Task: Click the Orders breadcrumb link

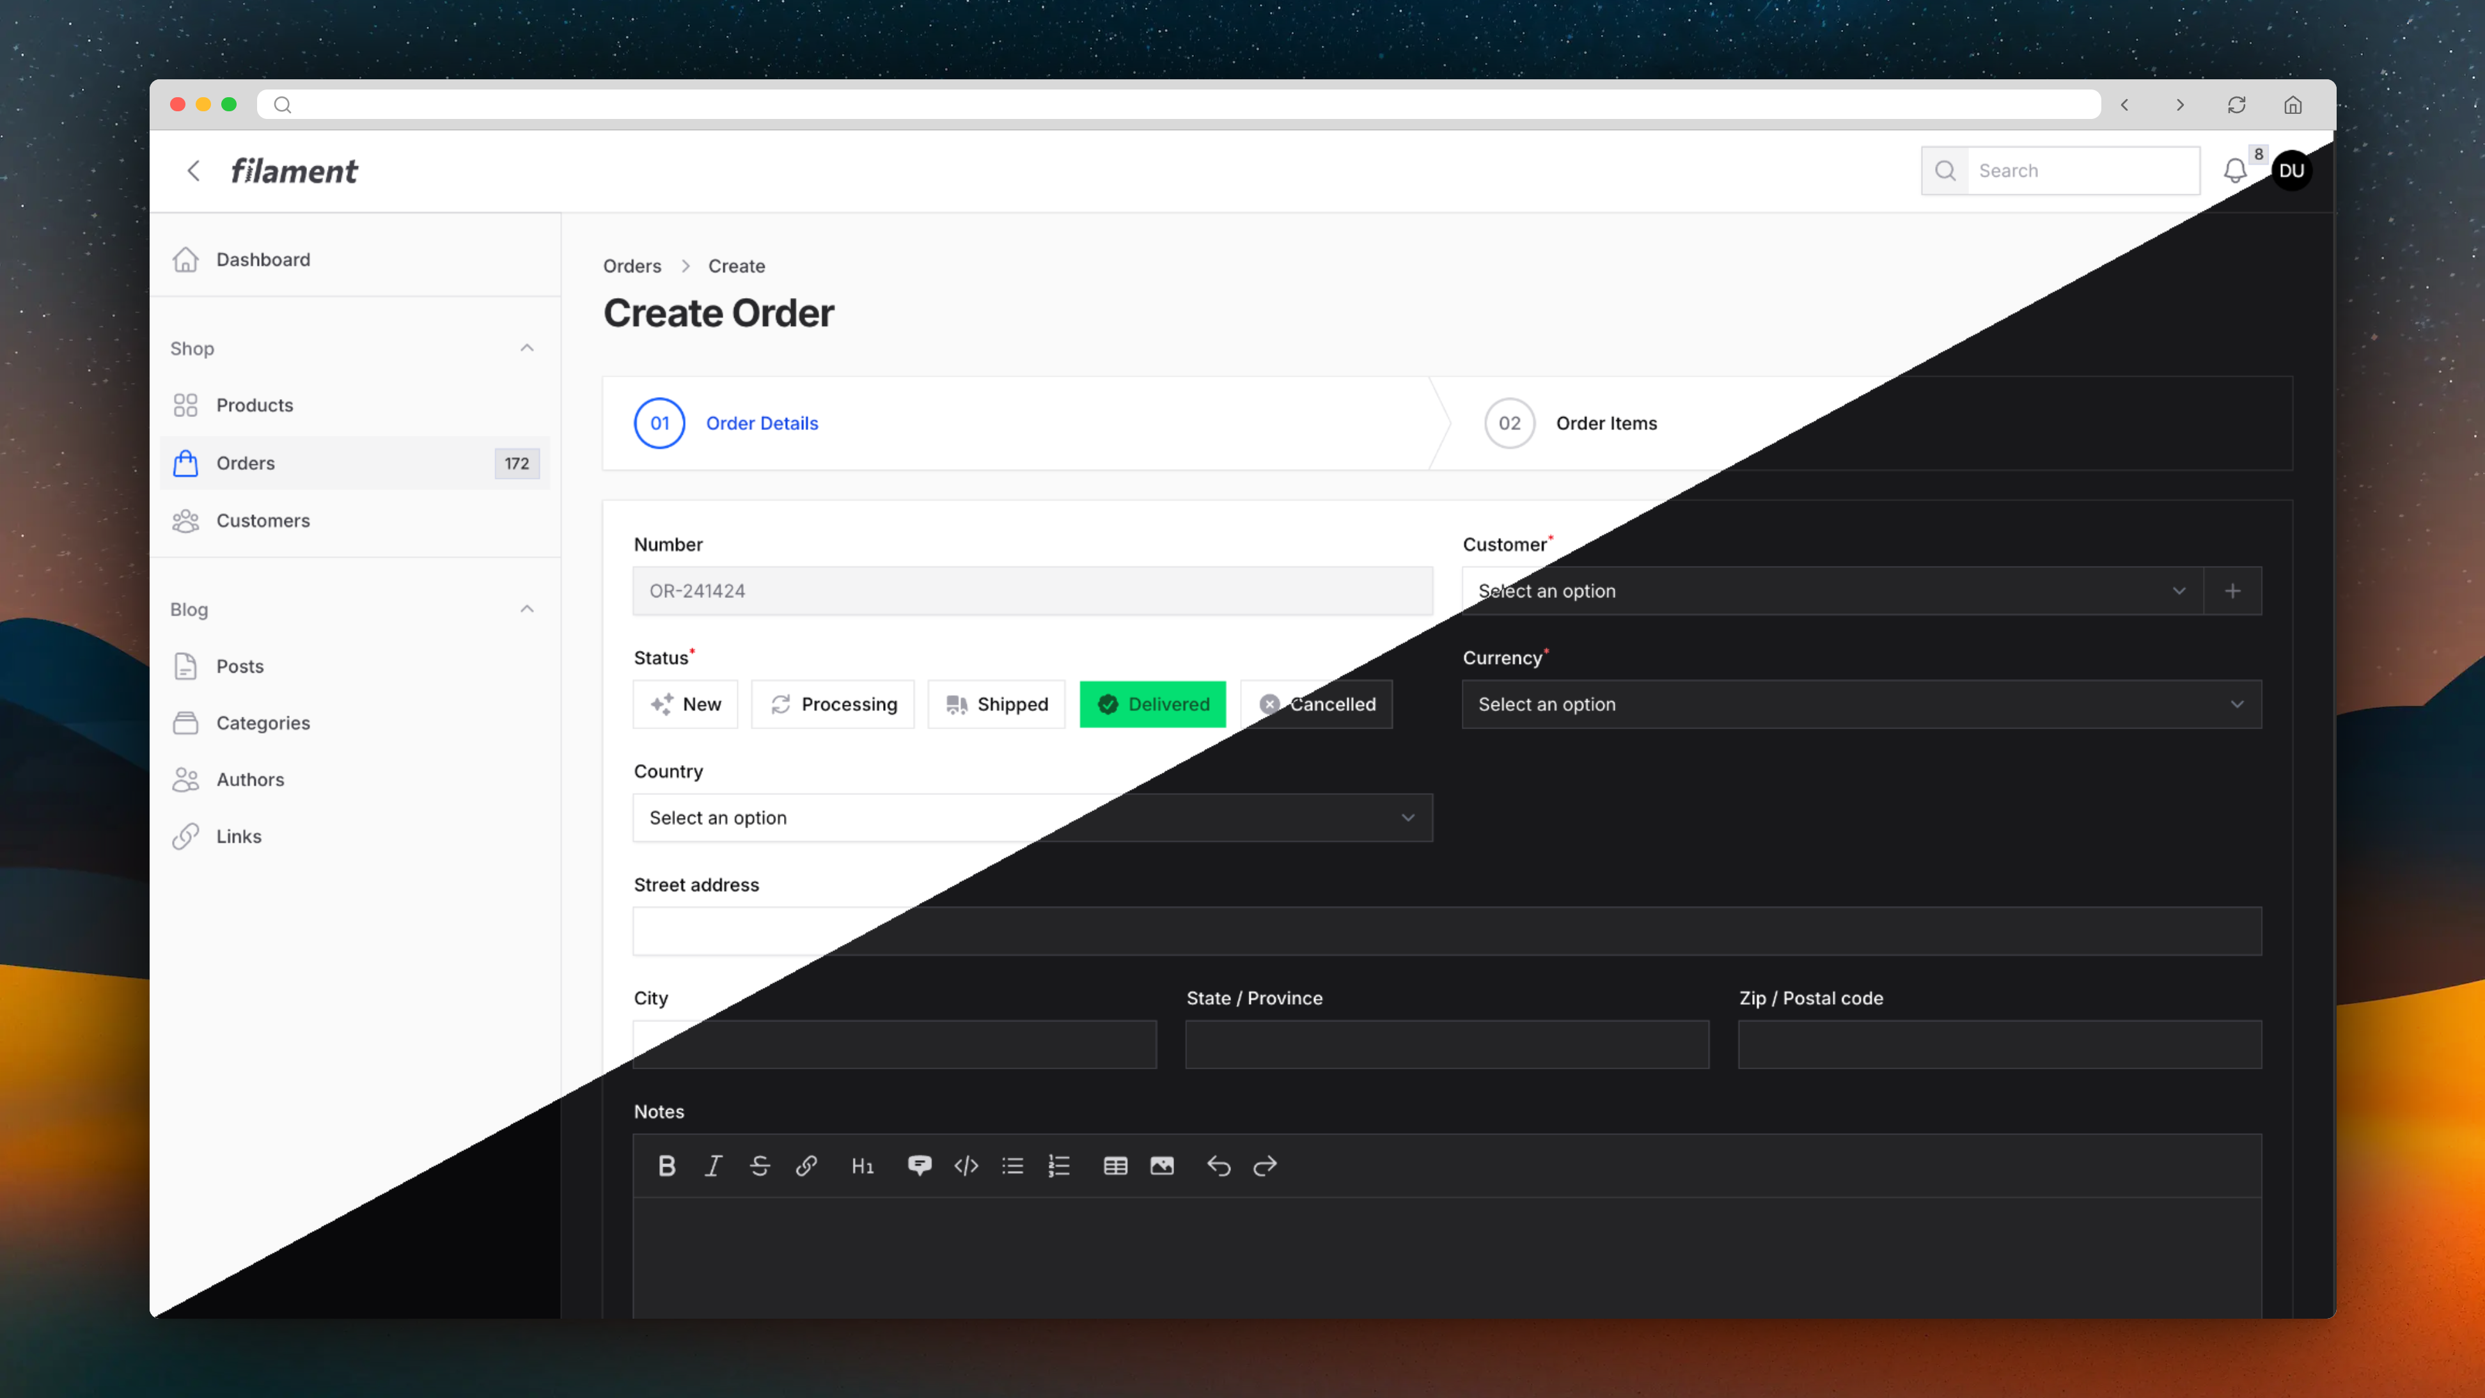Action: coord(632,266)
